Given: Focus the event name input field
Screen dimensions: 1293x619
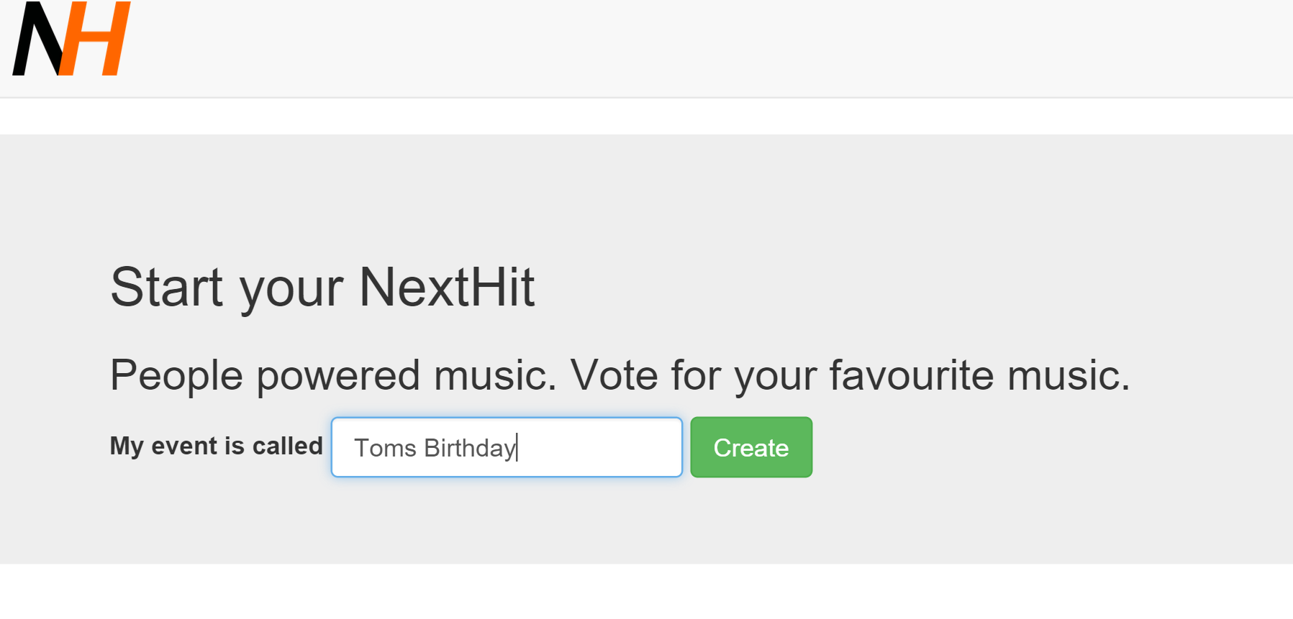Looking at the screenshot, I should point(506,447).
